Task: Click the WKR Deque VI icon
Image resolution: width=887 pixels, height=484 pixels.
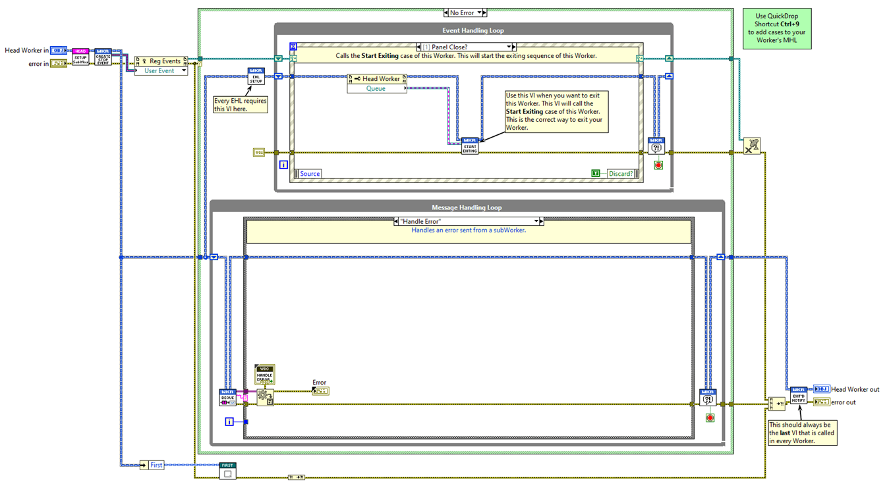Action: point(227,397)
